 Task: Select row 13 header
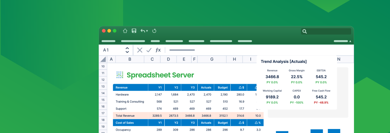103,86
